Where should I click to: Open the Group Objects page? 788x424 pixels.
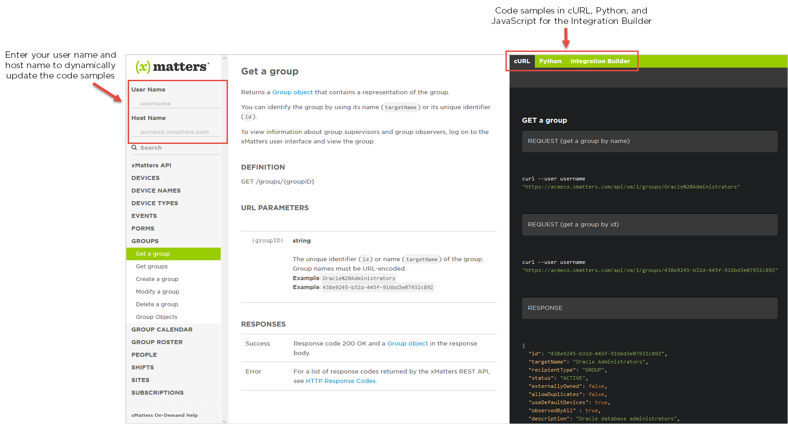tap(157, 317)
